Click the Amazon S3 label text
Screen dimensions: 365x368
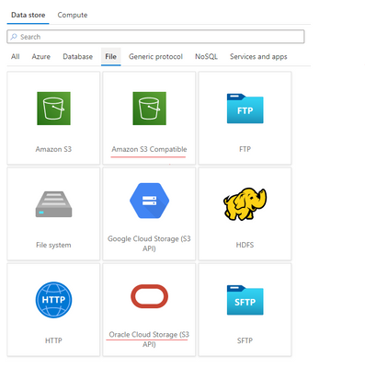pos(53,149)
